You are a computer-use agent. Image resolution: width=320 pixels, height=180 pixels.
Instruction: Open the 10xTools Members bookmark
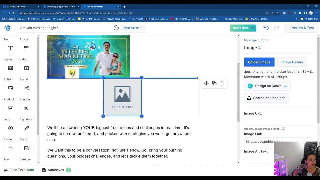(231, 19)
